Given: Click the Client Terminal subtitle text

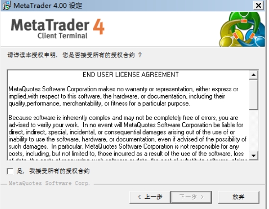Looking at the screenshot, I should point(62,36).
